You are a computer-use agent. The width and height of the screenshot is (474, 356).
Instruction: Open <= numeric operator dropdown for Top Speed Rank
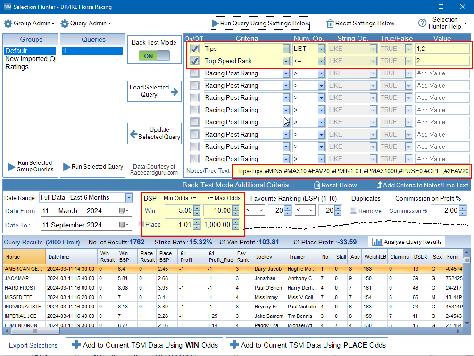click(321, 61)
